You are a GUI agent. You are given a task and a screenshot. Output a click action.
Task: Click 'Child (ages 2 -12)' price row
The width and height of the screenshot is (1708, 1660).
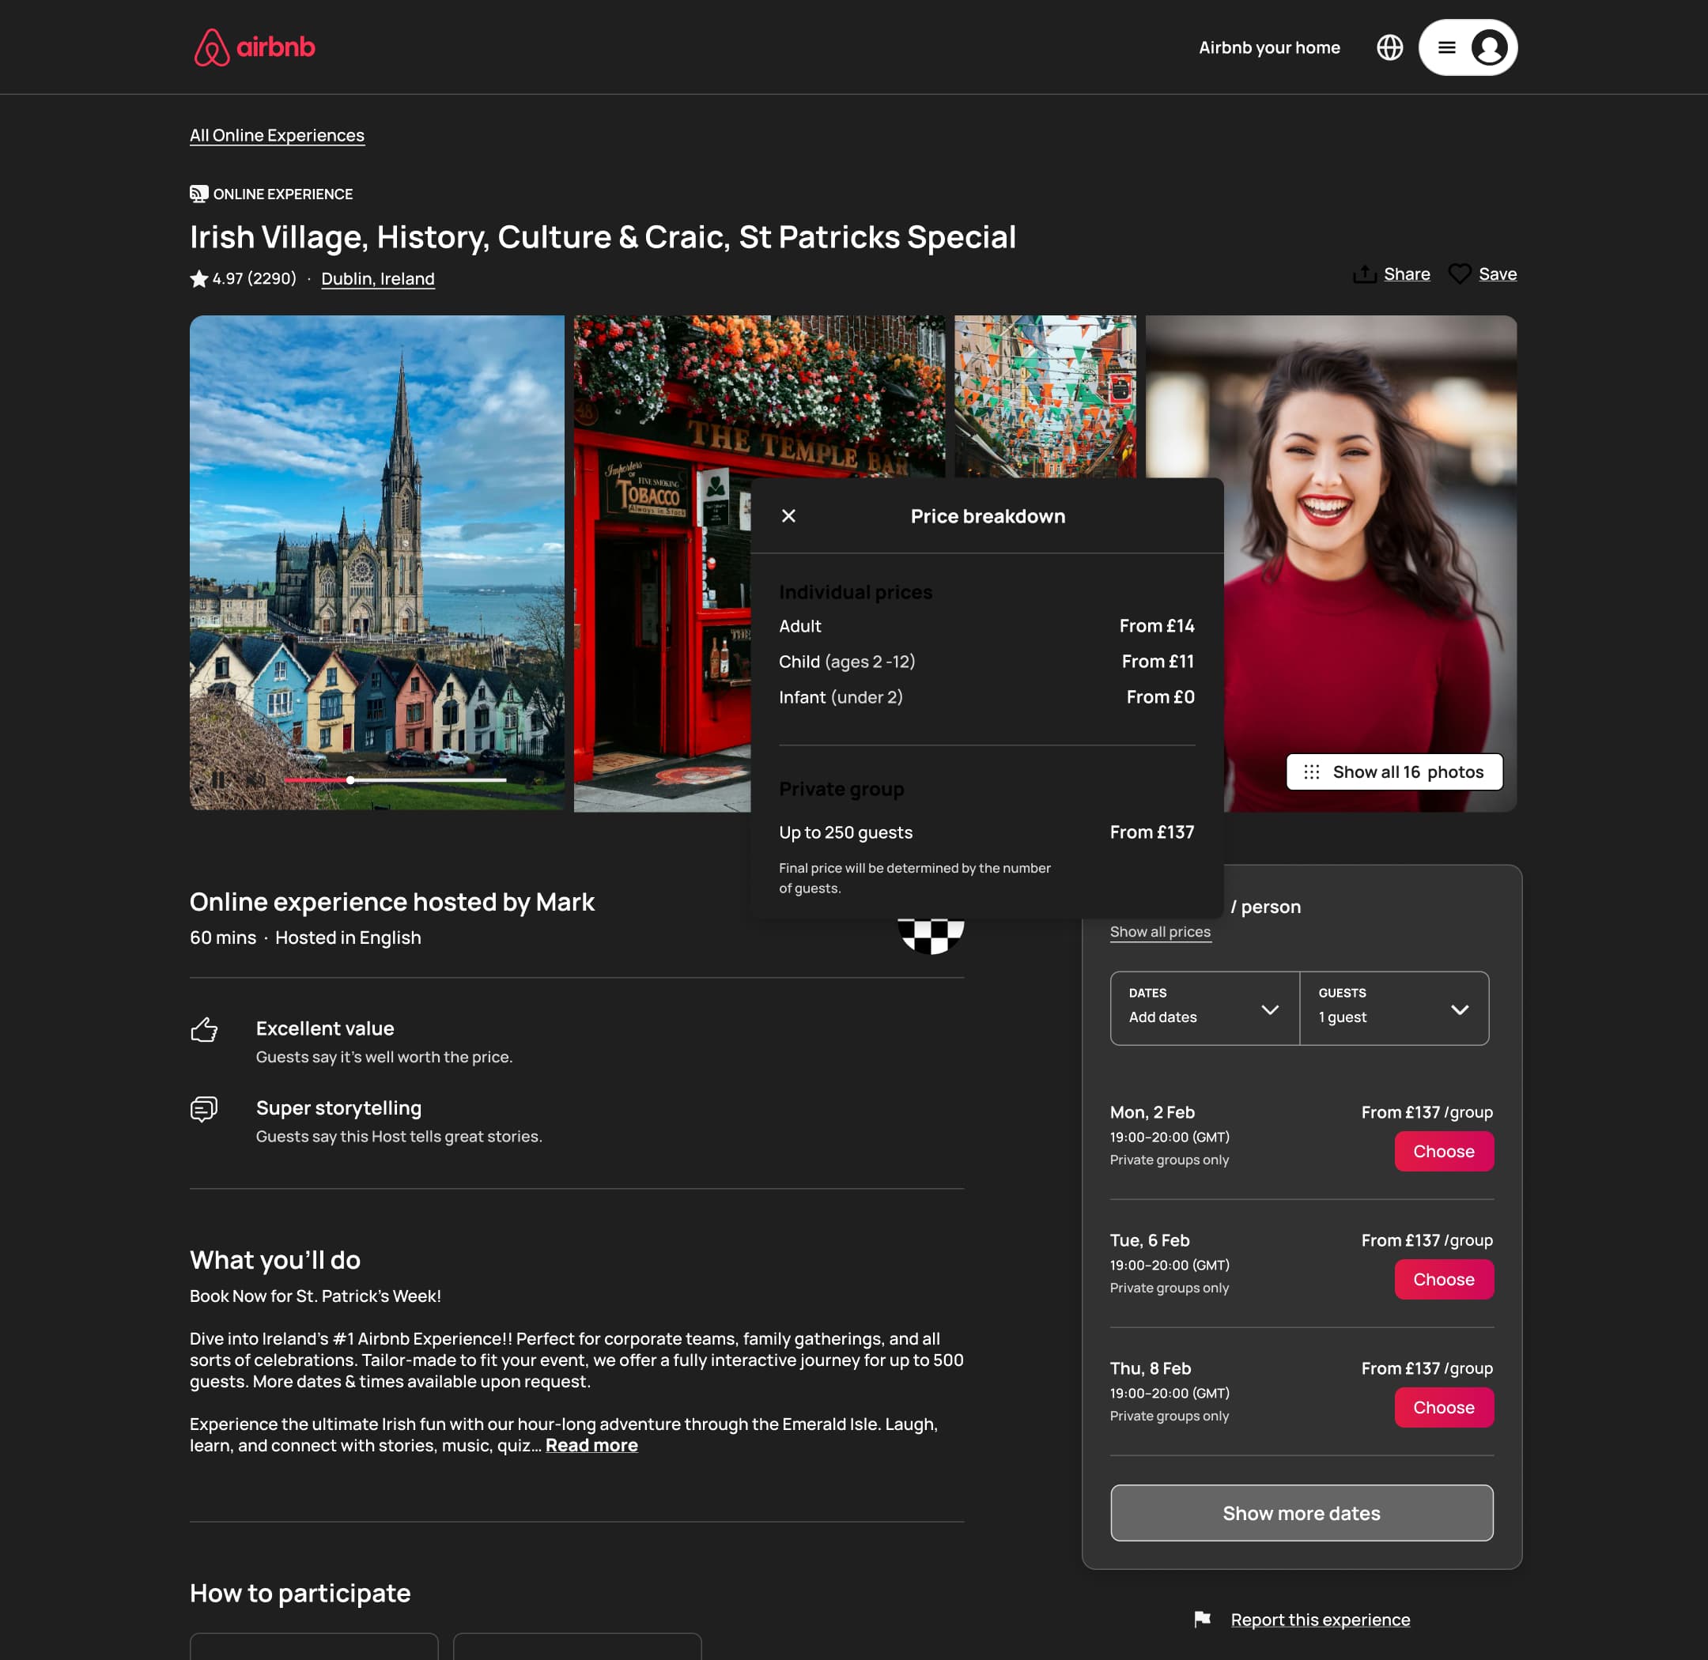987,661
